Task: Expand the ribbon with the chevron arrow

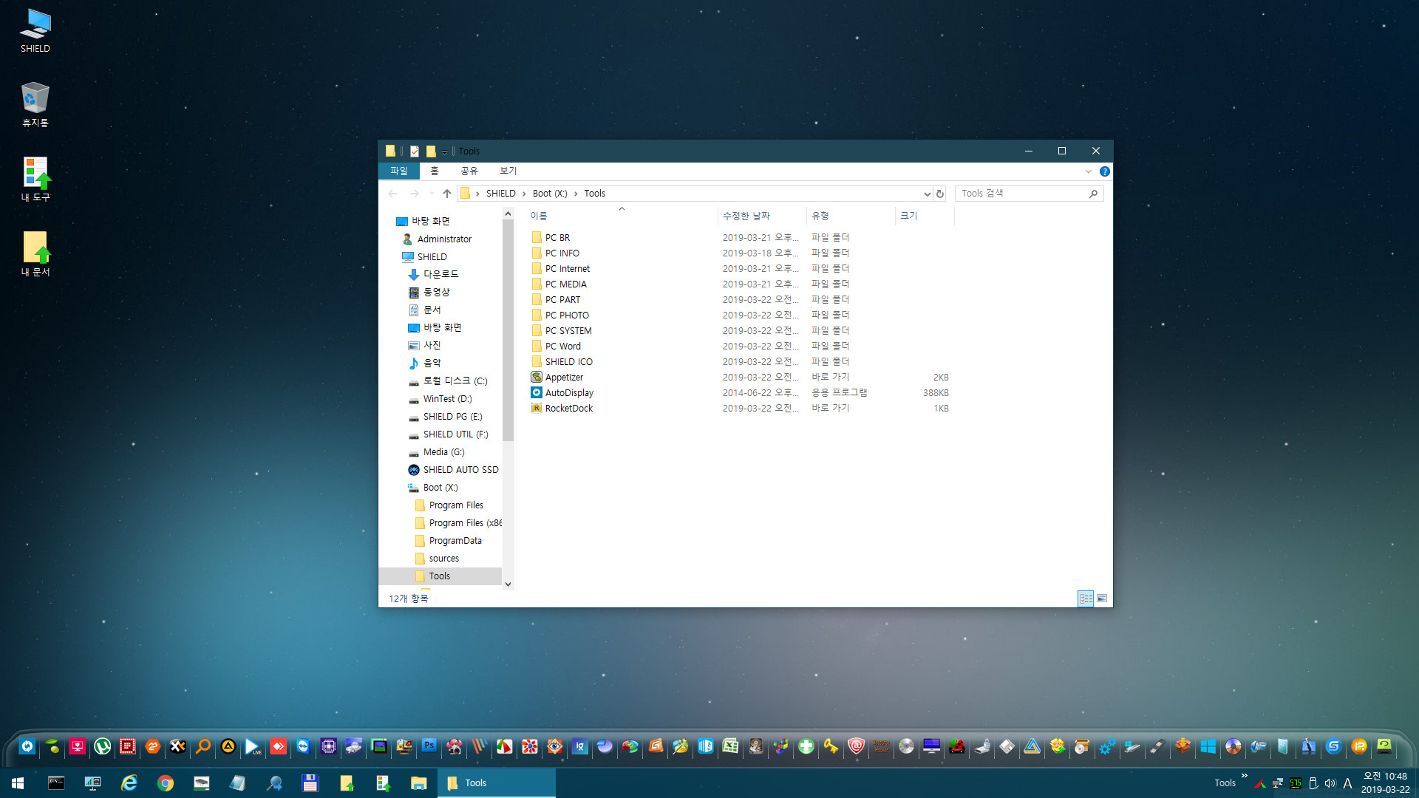Action: (x=1088, y=171)
